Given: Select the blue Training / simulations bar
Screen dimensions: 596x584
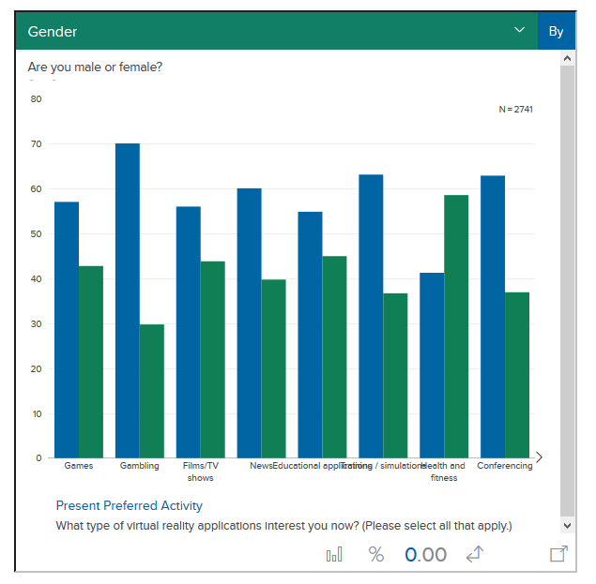Looking at the screenshot, I should [x=371, y=316].
